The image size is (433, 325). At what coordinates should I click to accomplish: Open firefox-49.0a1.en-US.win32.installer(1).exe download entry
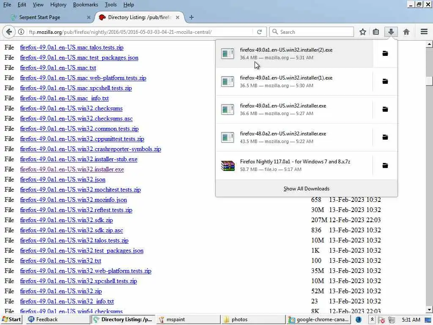pos(294,82)
